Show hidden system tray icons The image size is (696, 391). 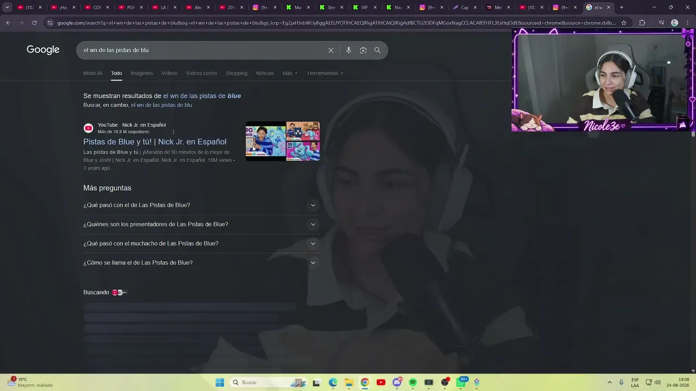pos(610,382)
